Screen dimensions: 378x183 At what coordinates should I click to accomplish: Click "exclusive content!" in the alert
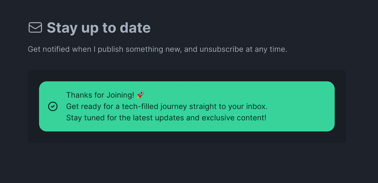[x=234, y=118]
